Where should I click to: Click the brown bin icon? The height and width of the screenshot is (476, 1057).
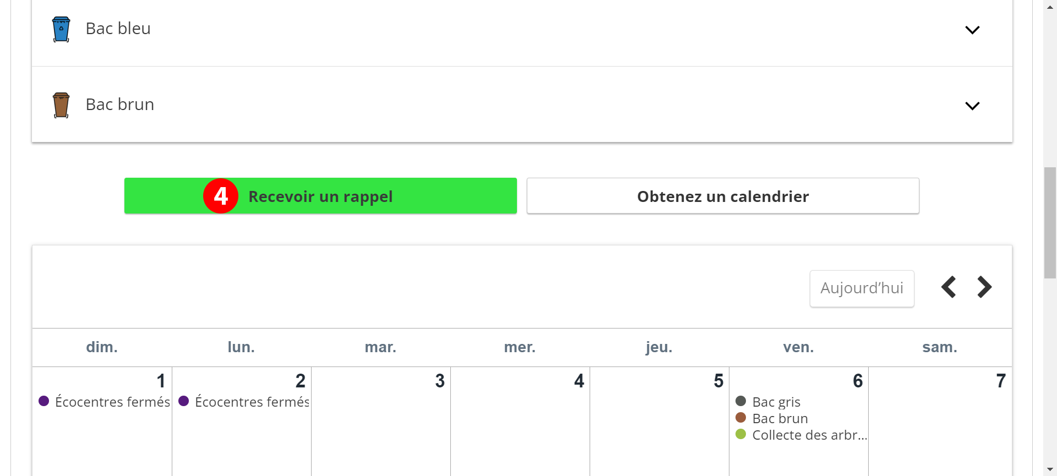(61, 105)
